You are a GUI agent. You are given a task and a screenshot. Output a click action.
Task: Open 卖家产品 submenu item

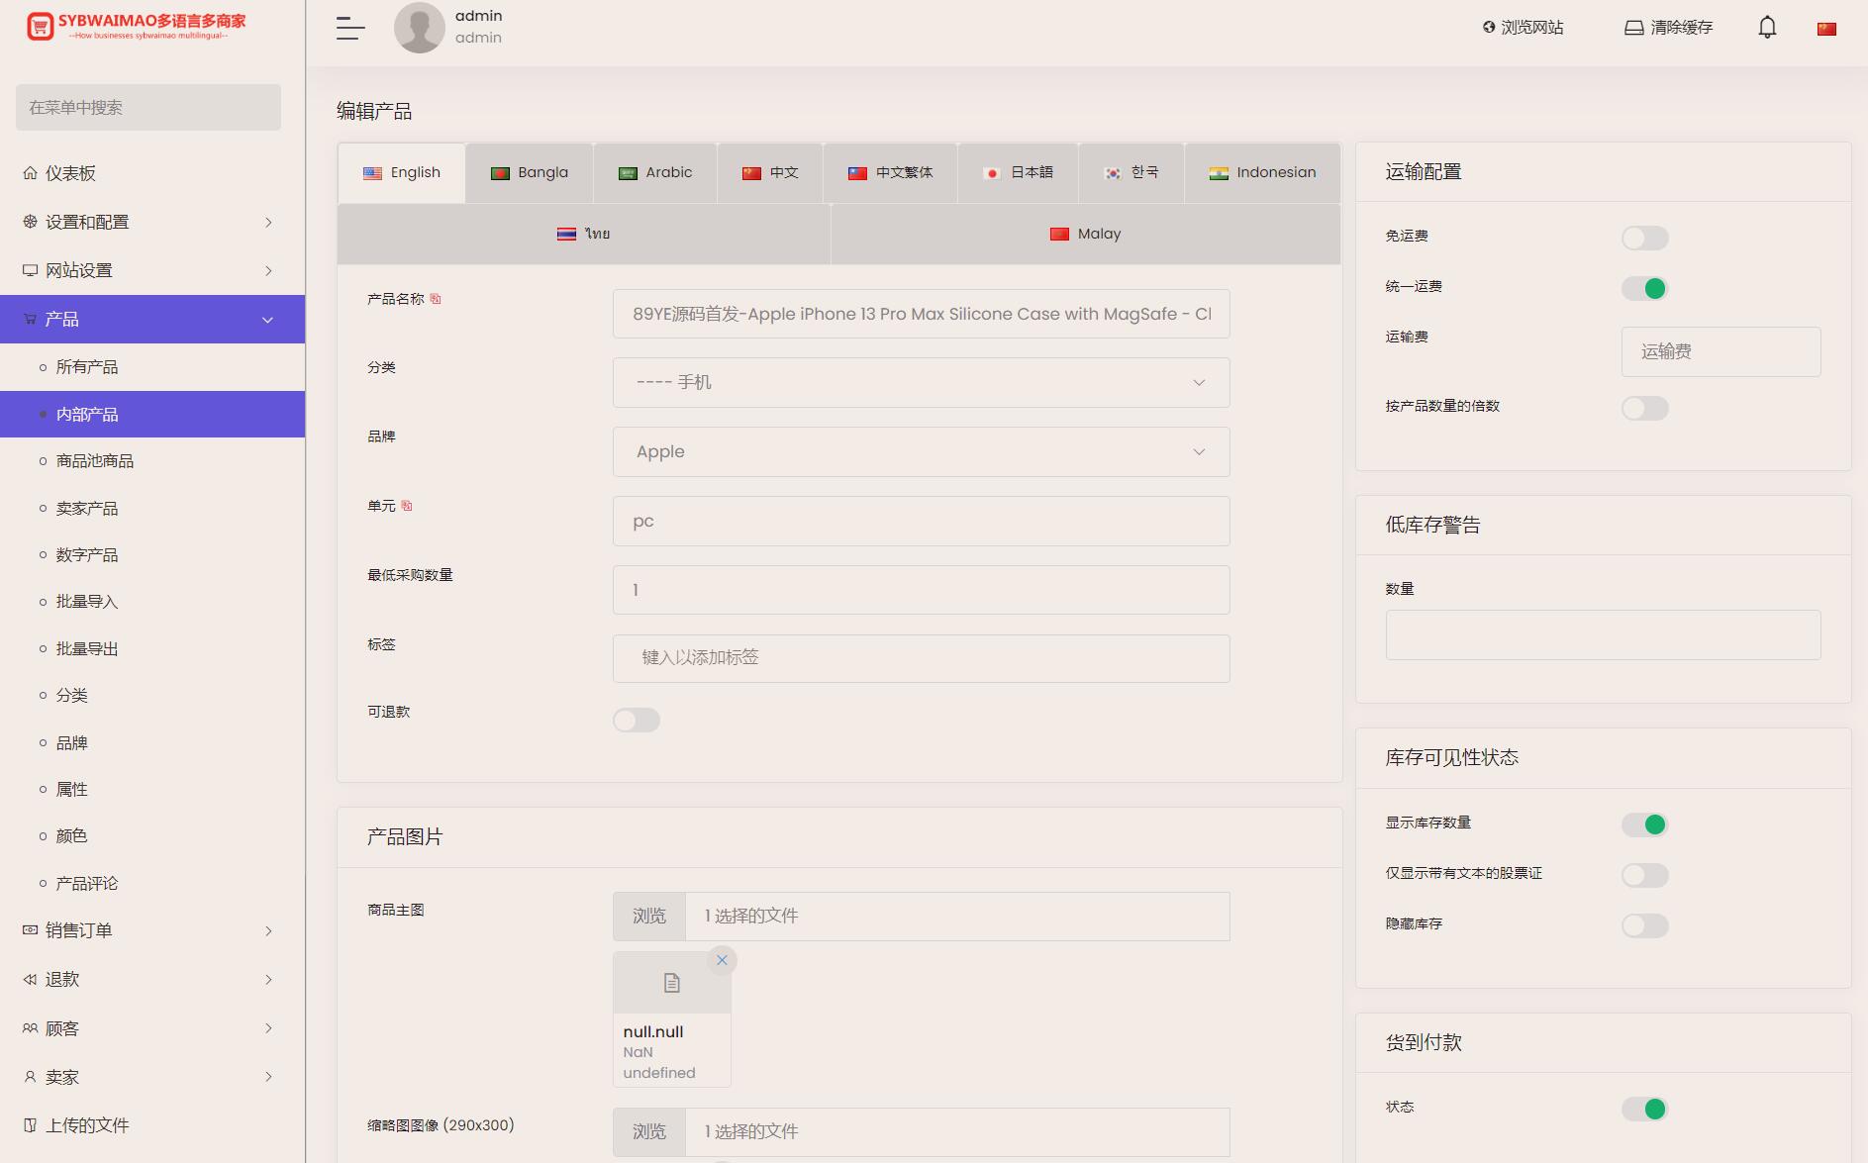(152, 509)
